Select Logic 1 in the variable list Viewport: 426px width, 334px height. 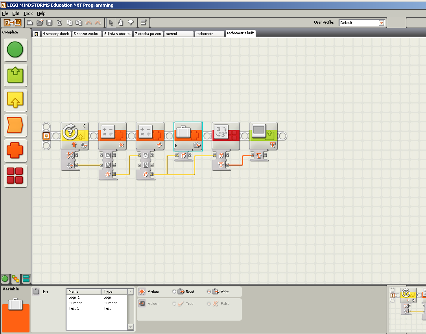[96, 297]
